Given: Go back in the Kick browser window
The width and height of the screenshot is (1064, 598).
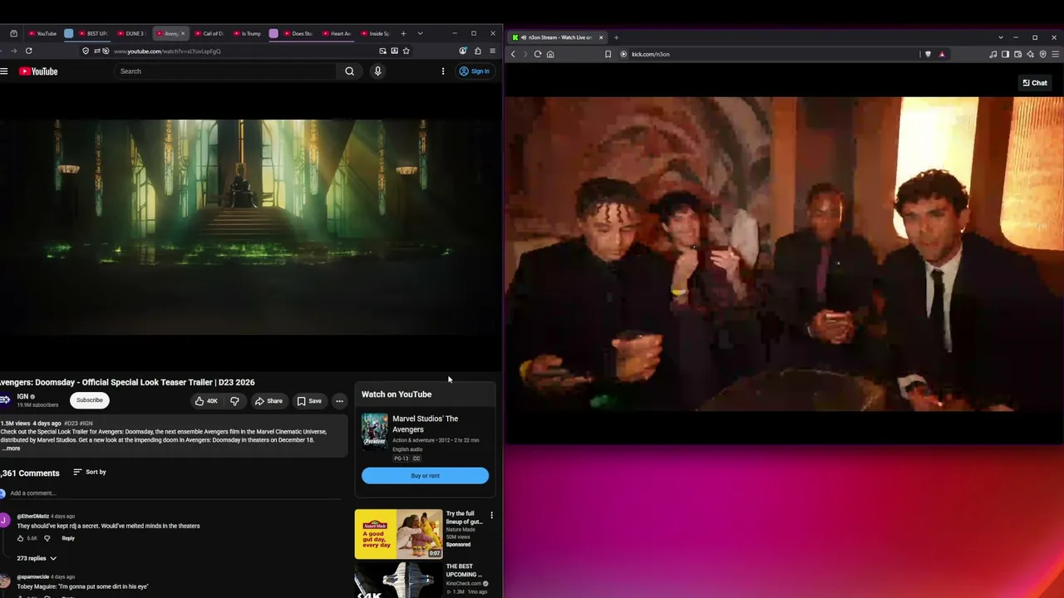Looking at the screenshot, I should click(513, 54).
